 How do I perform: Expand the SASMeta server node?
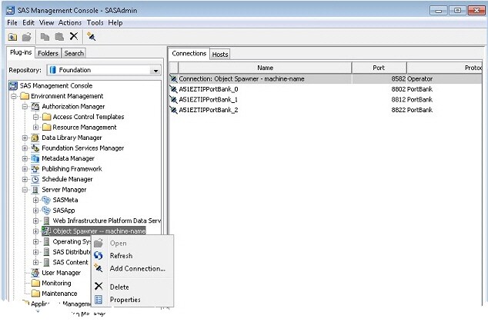35,200
